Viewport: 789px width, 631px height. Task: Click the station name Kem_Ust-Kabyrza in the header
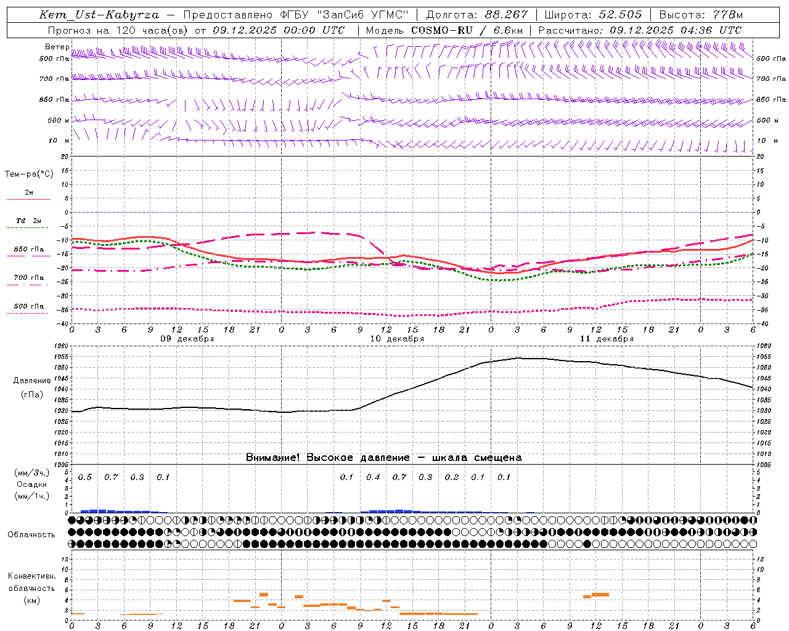[99, 15]
